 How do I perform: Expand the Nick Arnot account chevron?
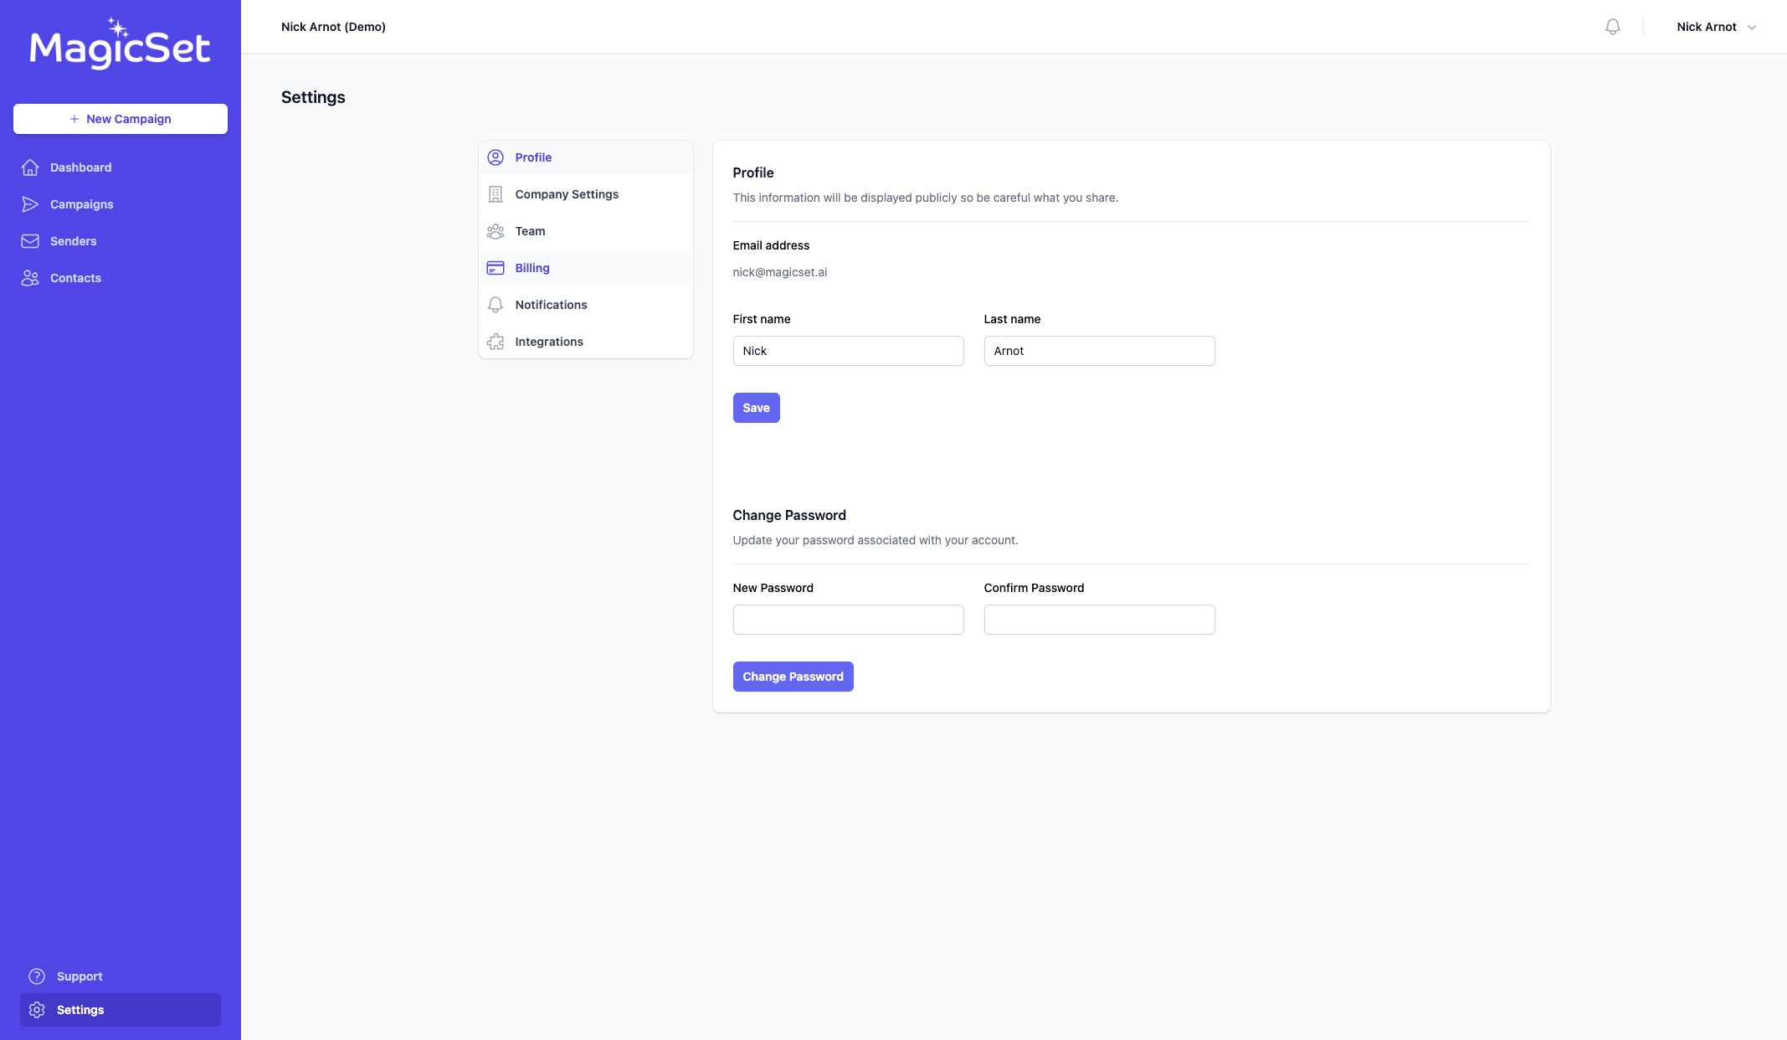(1752, 28)
